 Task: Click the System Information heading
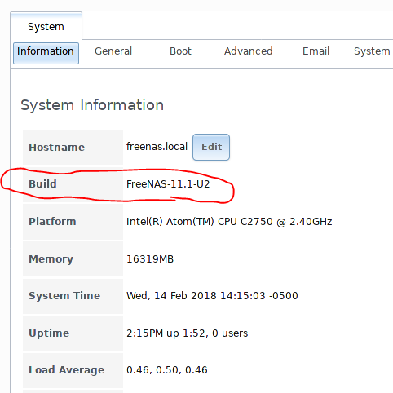pyautogui.click(x=92, y=105)
